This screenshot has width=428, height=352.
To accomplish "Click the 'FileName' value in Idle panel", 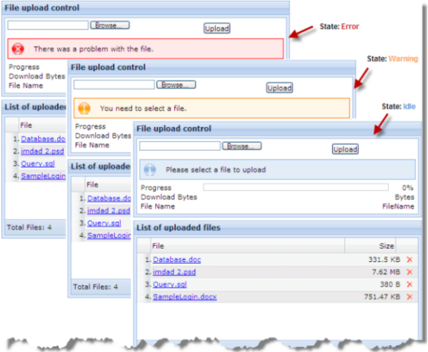I will [398, 206].
